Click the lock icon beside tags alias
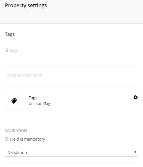The image size is (143, 167). point(7,50)
